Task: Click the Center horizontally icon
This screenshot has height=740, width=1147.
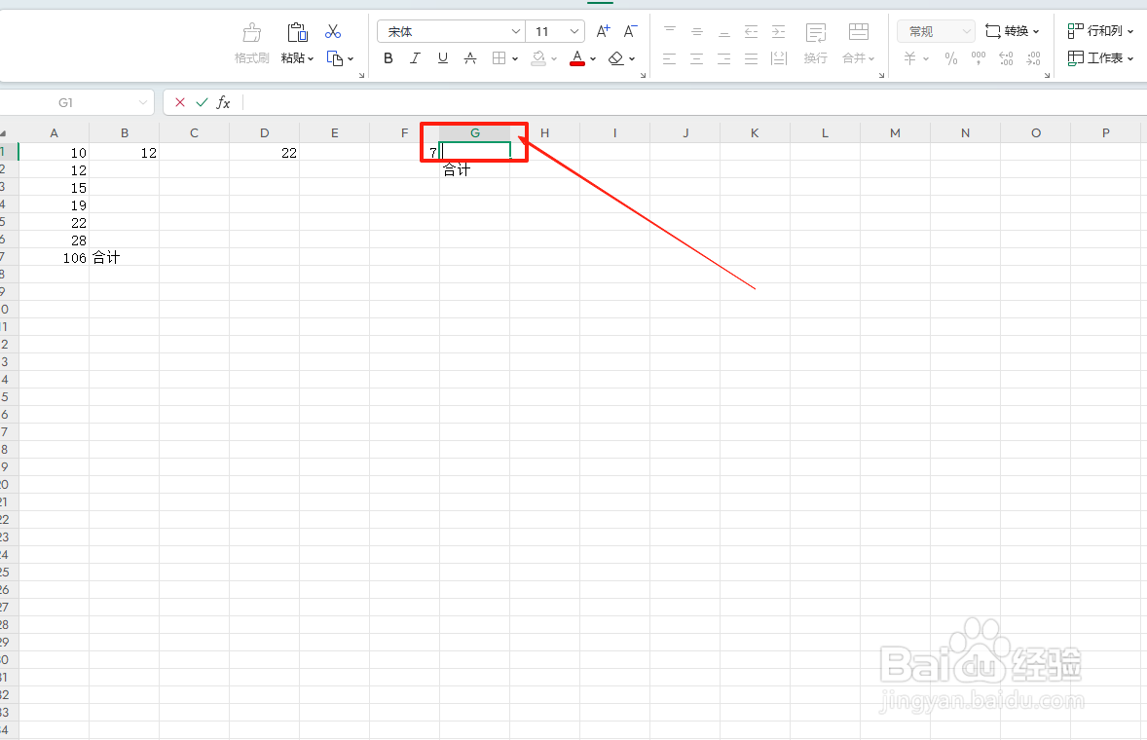Action: click(696, 58)
